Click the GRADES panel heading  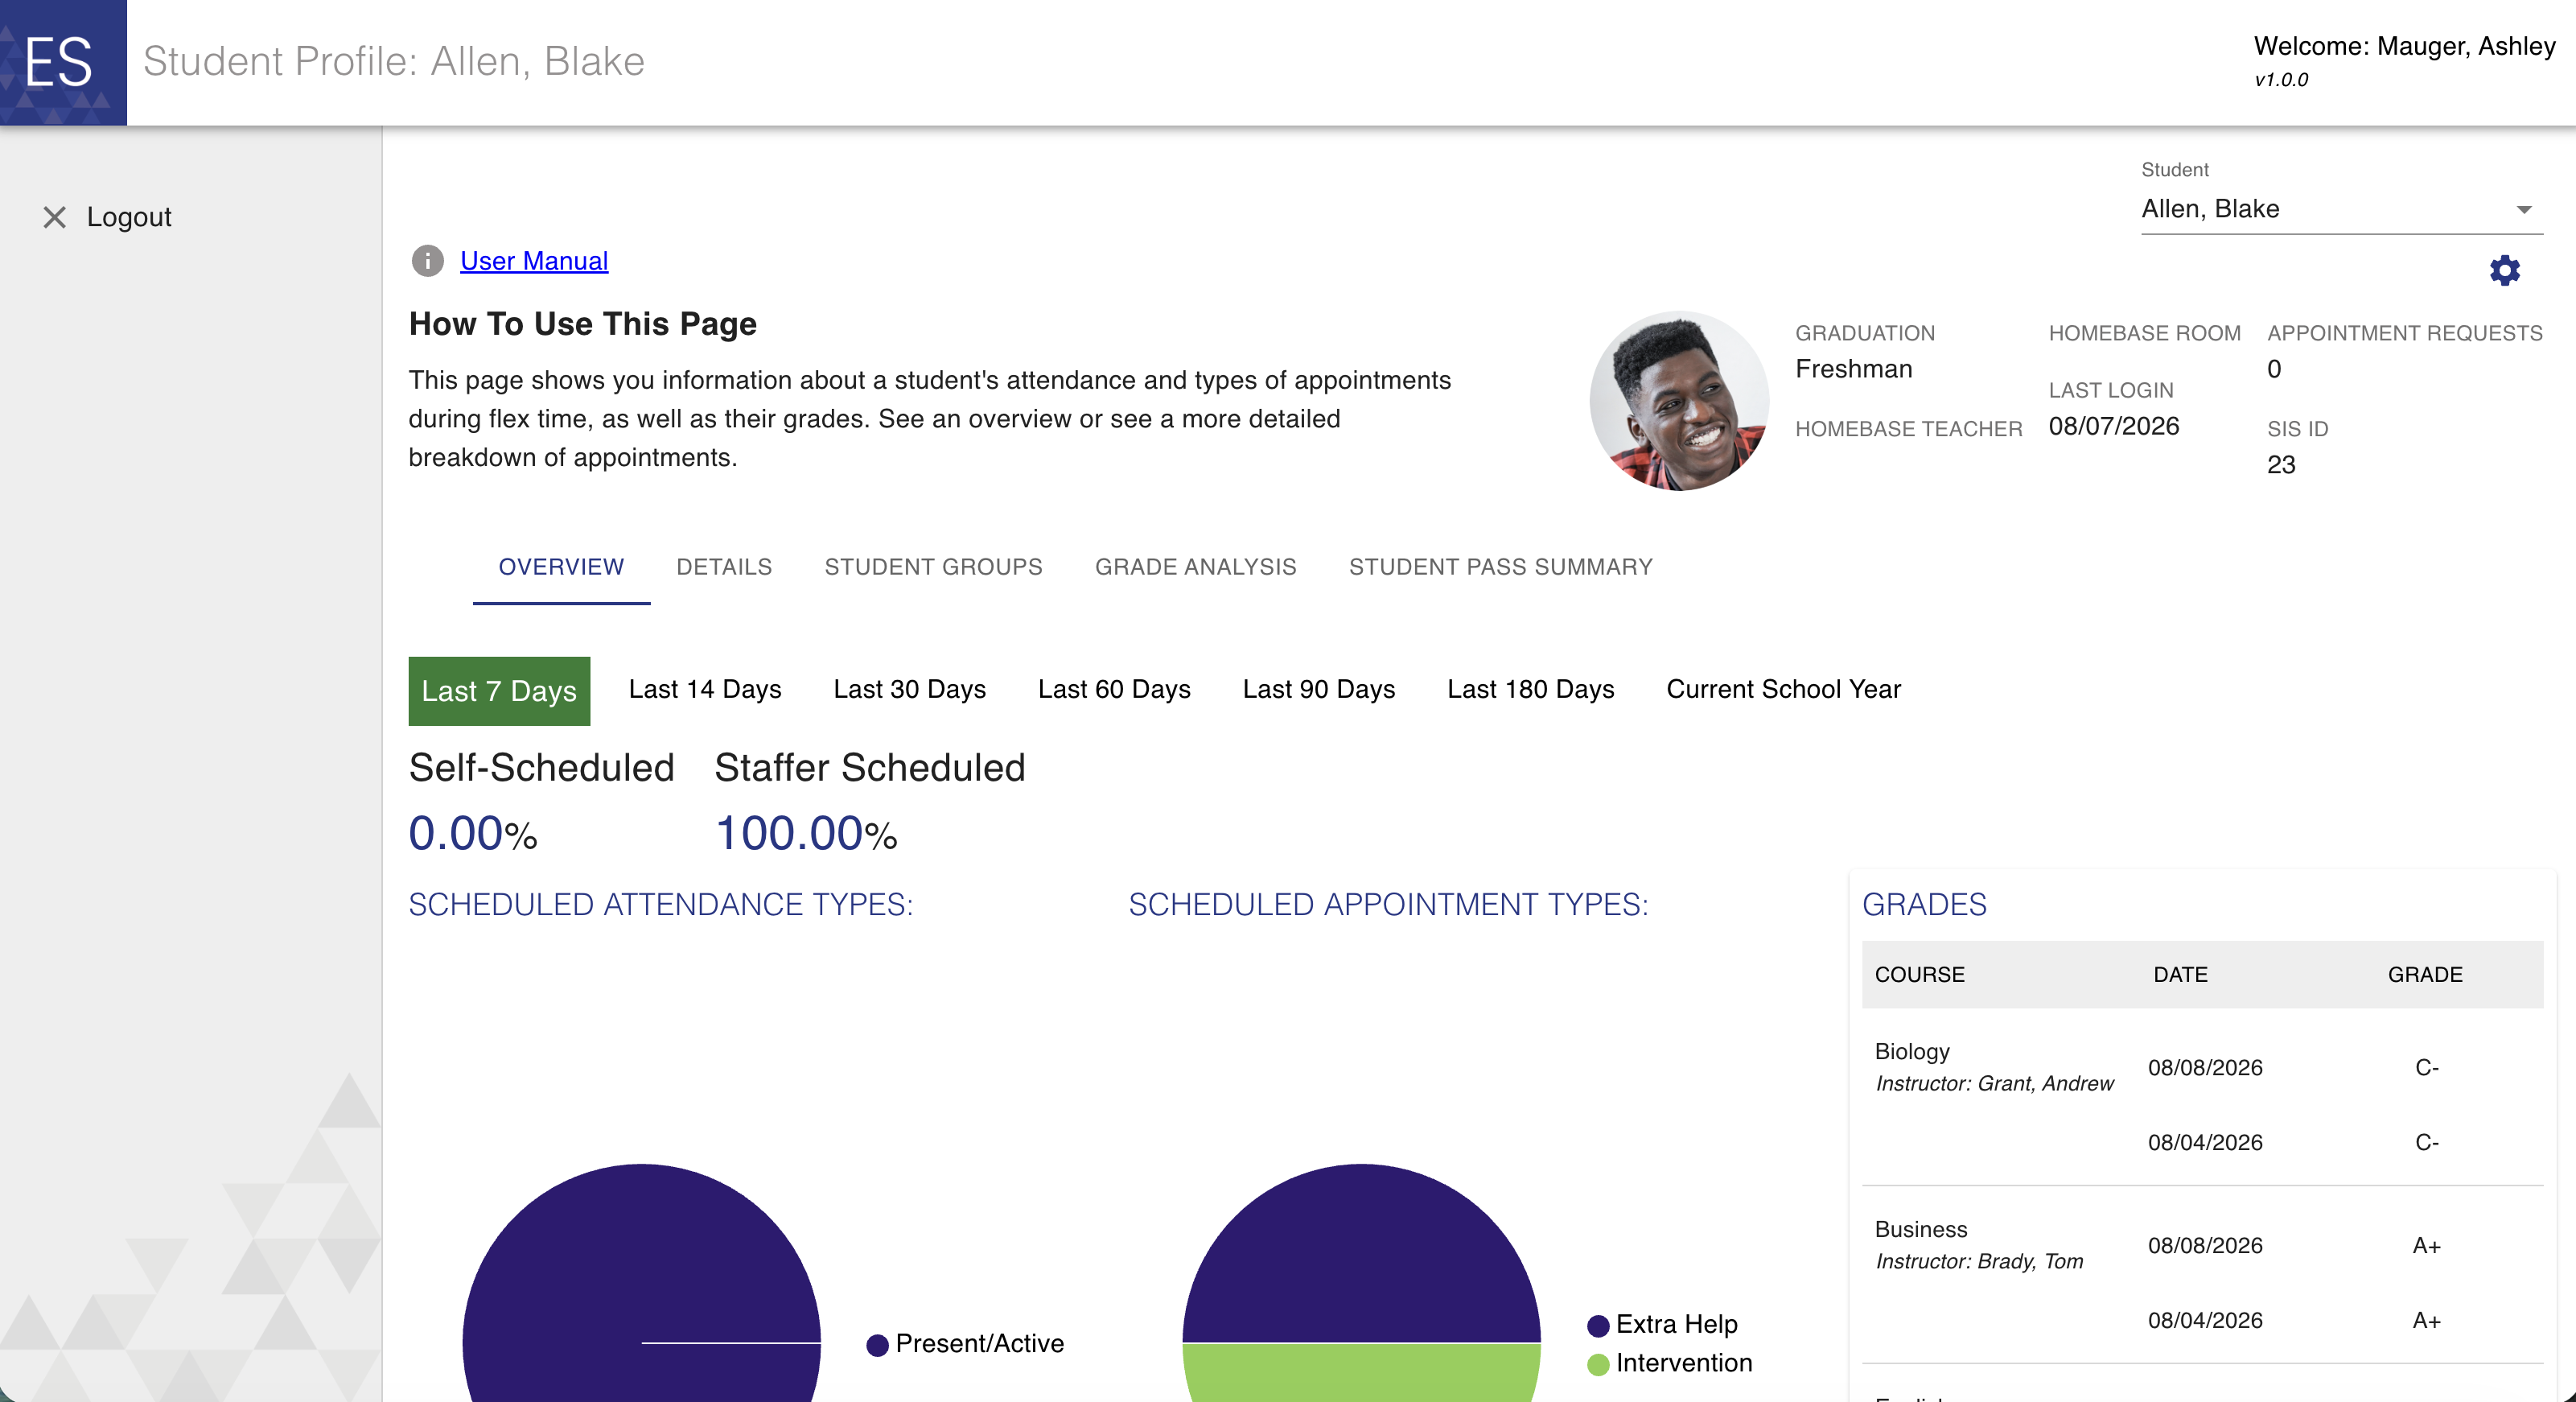pos(1924,905)
